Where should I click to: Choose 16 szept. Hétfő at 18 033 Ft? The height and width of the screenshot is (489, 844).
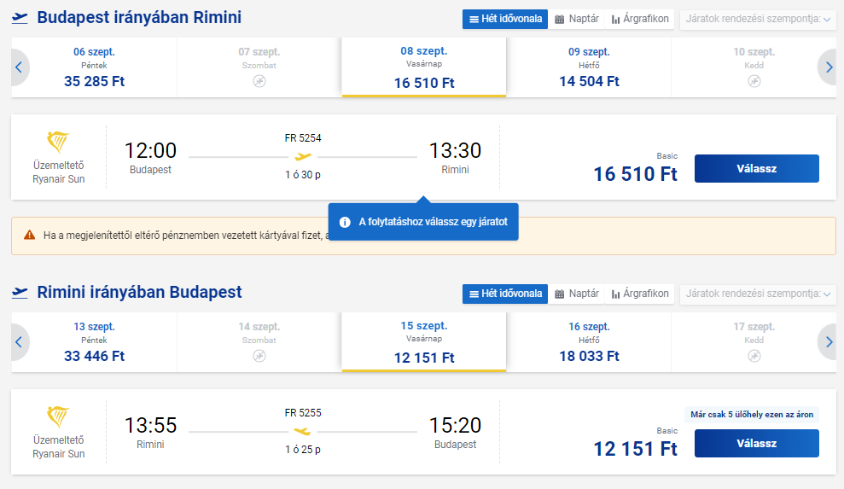click(589, 342)
